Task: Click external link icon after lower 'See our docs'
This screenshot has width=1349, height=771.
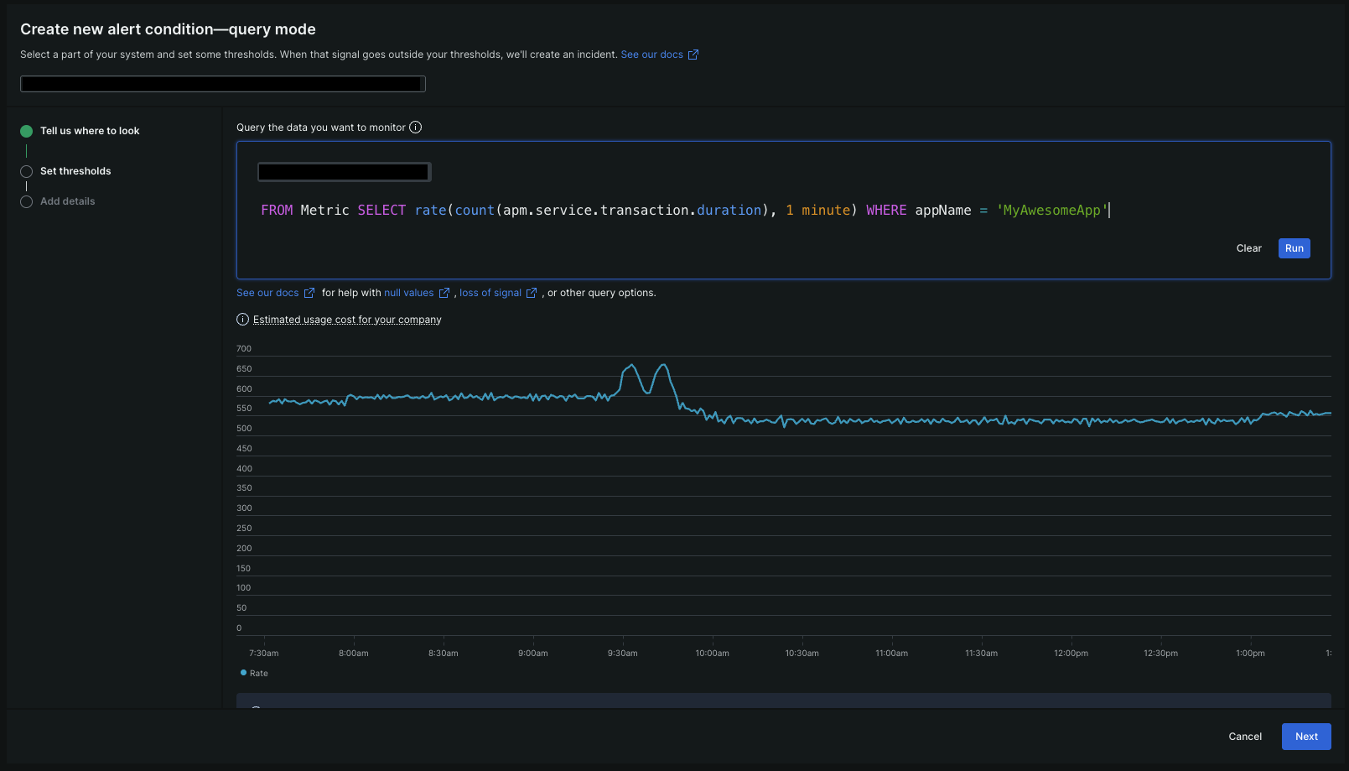Action: (x=309, y=293)
